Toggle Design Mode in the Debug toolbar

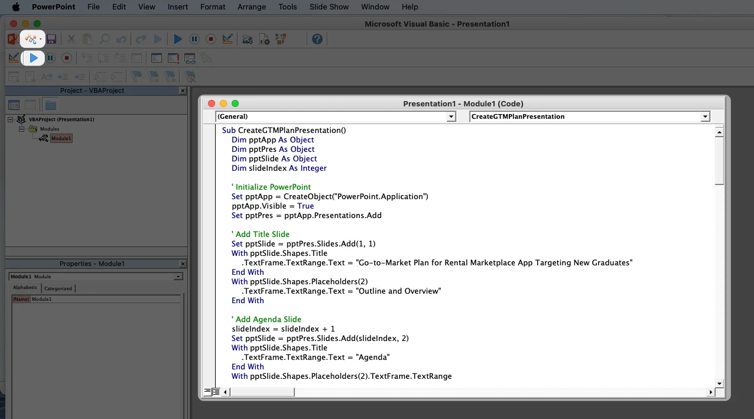point(14,58)
